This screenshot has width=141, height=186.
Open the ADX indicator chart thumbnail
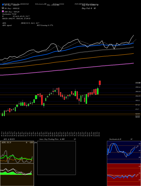coord(17,152)
